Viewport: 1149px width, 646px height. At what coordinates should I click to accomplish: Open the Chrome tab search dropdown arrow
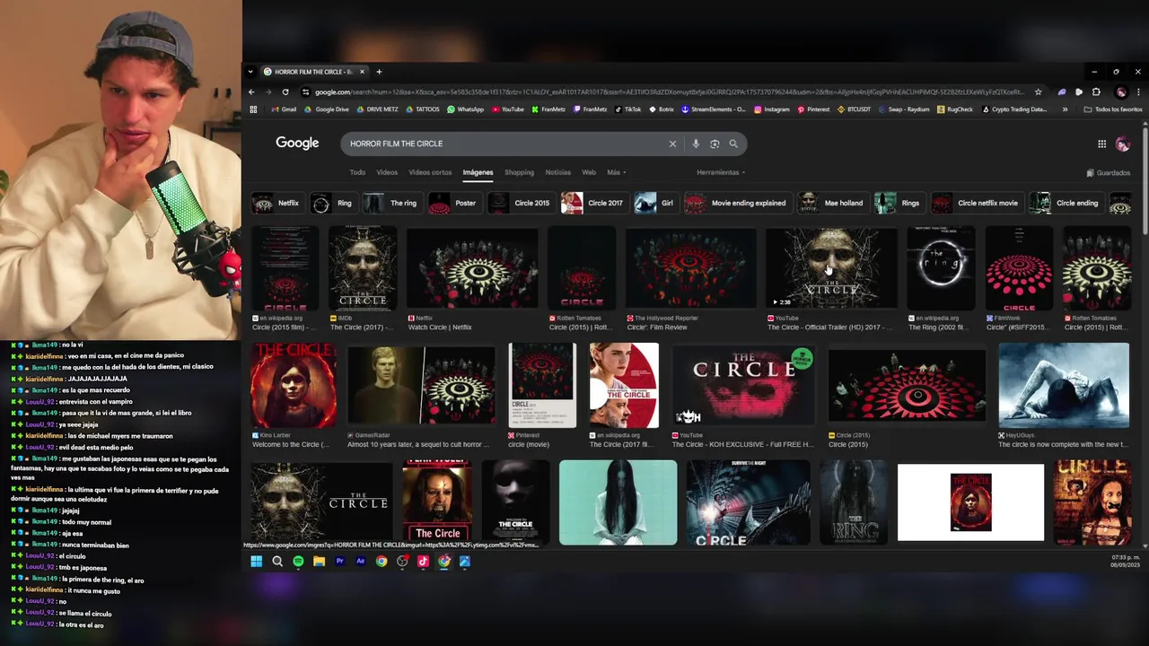coord(251,72)
